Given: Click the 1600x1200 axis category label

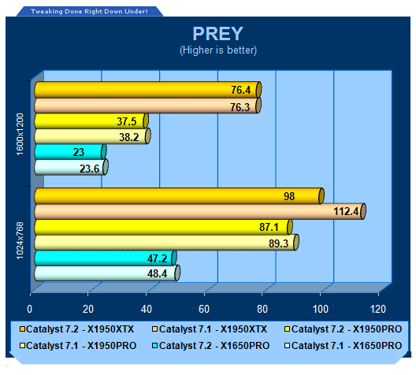Looking at the screenshot, I should click(x=20, y=134).
